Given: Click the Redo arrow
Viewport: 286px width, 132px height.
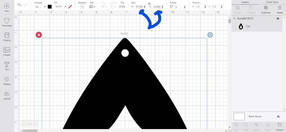Looking at the screenshot, I should click(26, 5).
